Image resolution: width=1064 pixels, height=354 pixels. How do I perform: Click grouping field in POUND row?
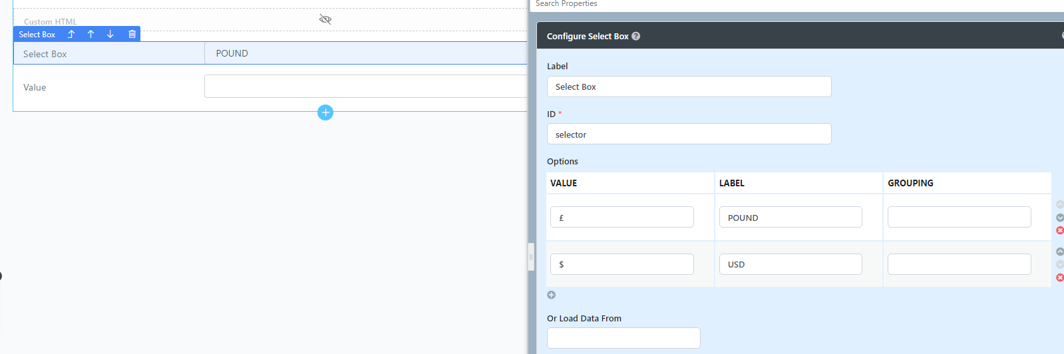[x=959, y=217]
